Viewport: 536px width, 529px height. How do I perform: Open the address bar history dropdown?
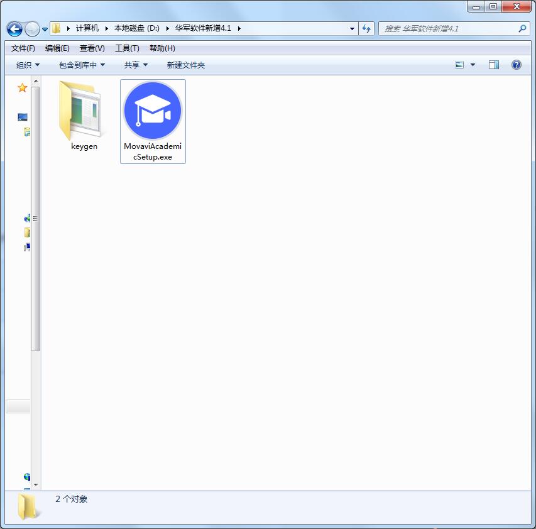(x=352, y=29)
